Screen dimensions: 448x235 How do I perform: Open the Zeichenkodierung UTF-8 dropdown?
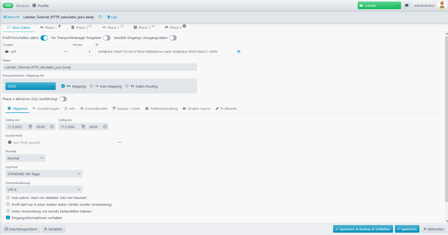(44, 190)
